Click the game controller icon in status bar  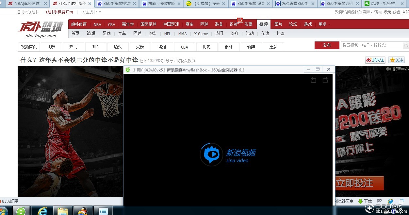click(x=379, y=201)
